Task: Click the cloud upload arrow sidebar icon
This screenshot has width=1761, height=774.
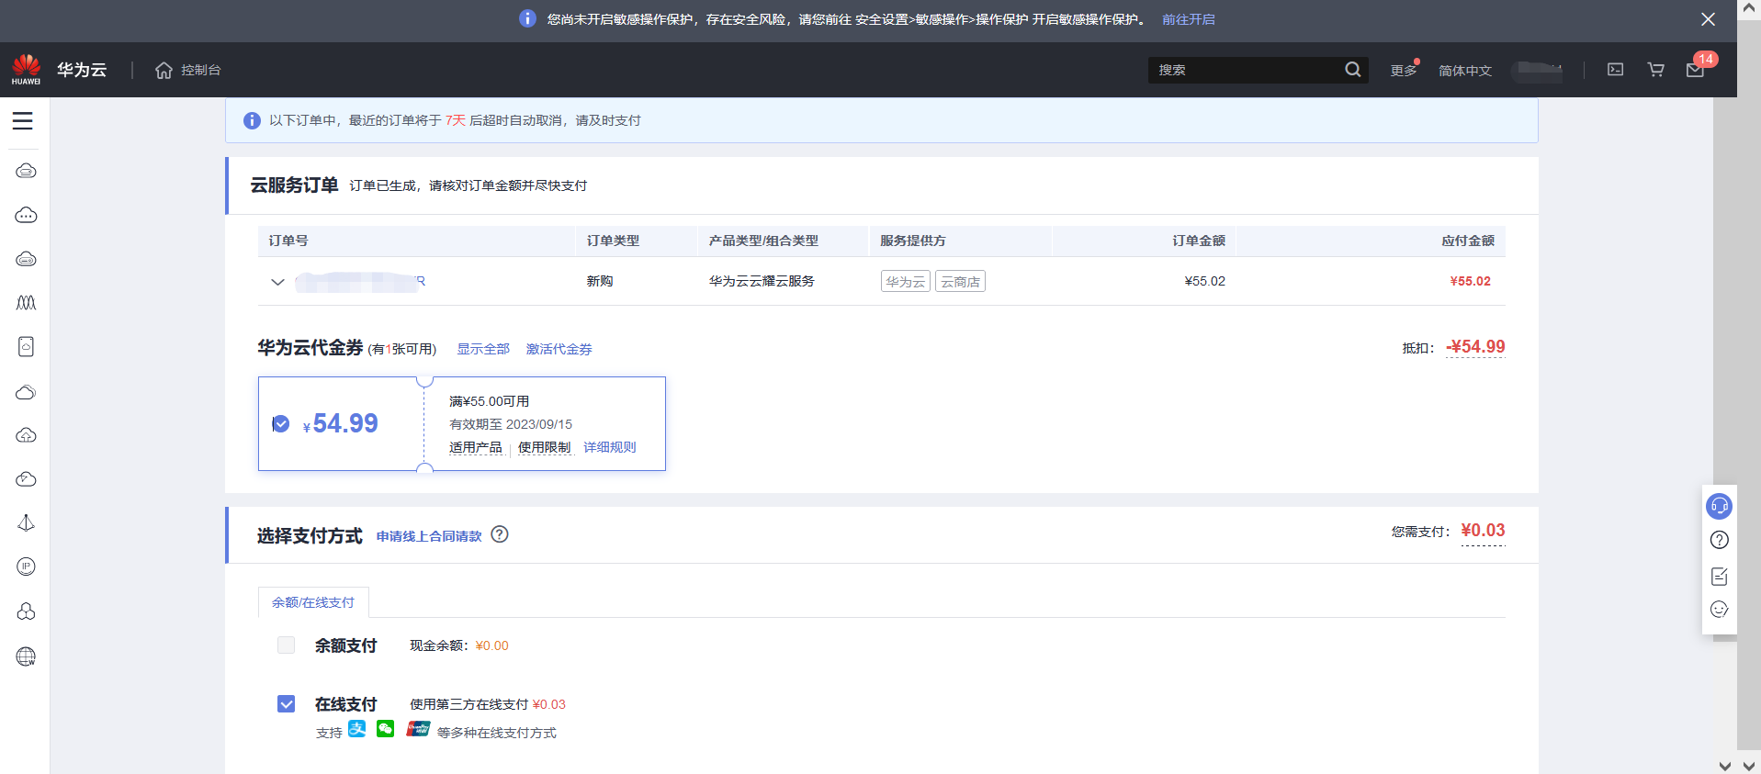Action: click(26, 435)
